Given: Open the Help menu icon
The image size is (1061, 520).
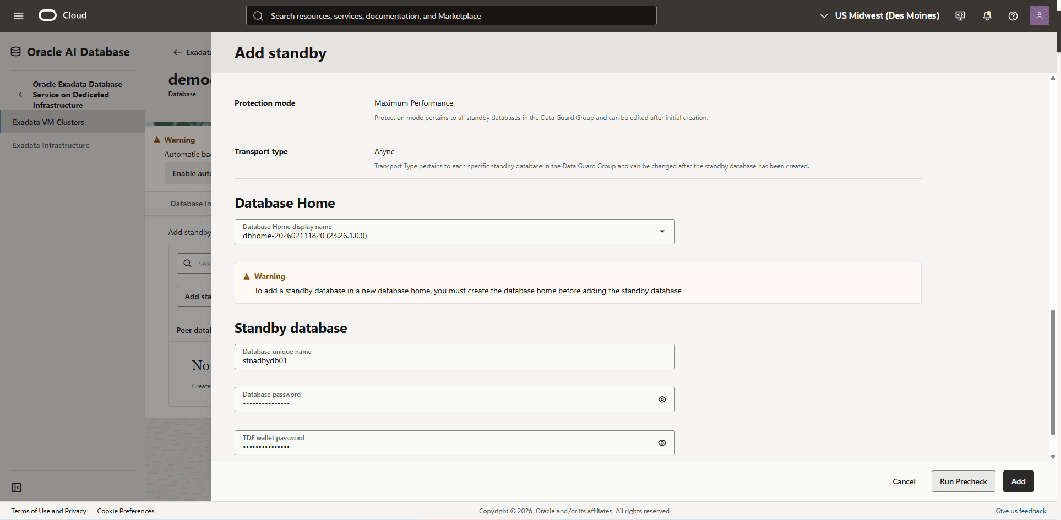Looking at the screenshot, I should tap(1013, 15).
